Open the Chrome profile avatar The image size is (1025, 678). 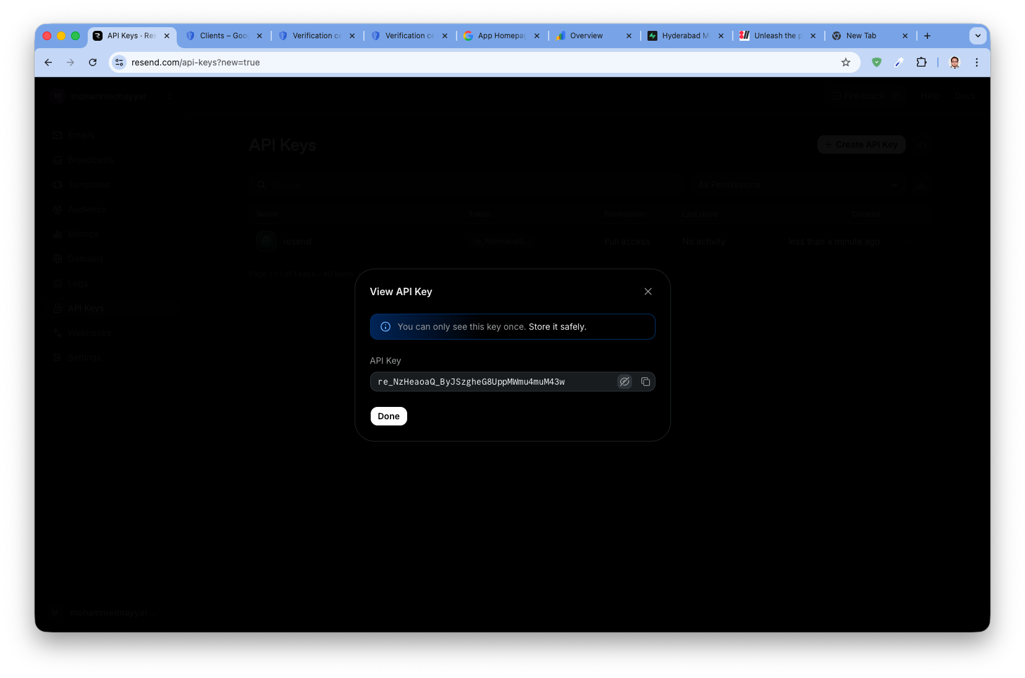point(955,62)
